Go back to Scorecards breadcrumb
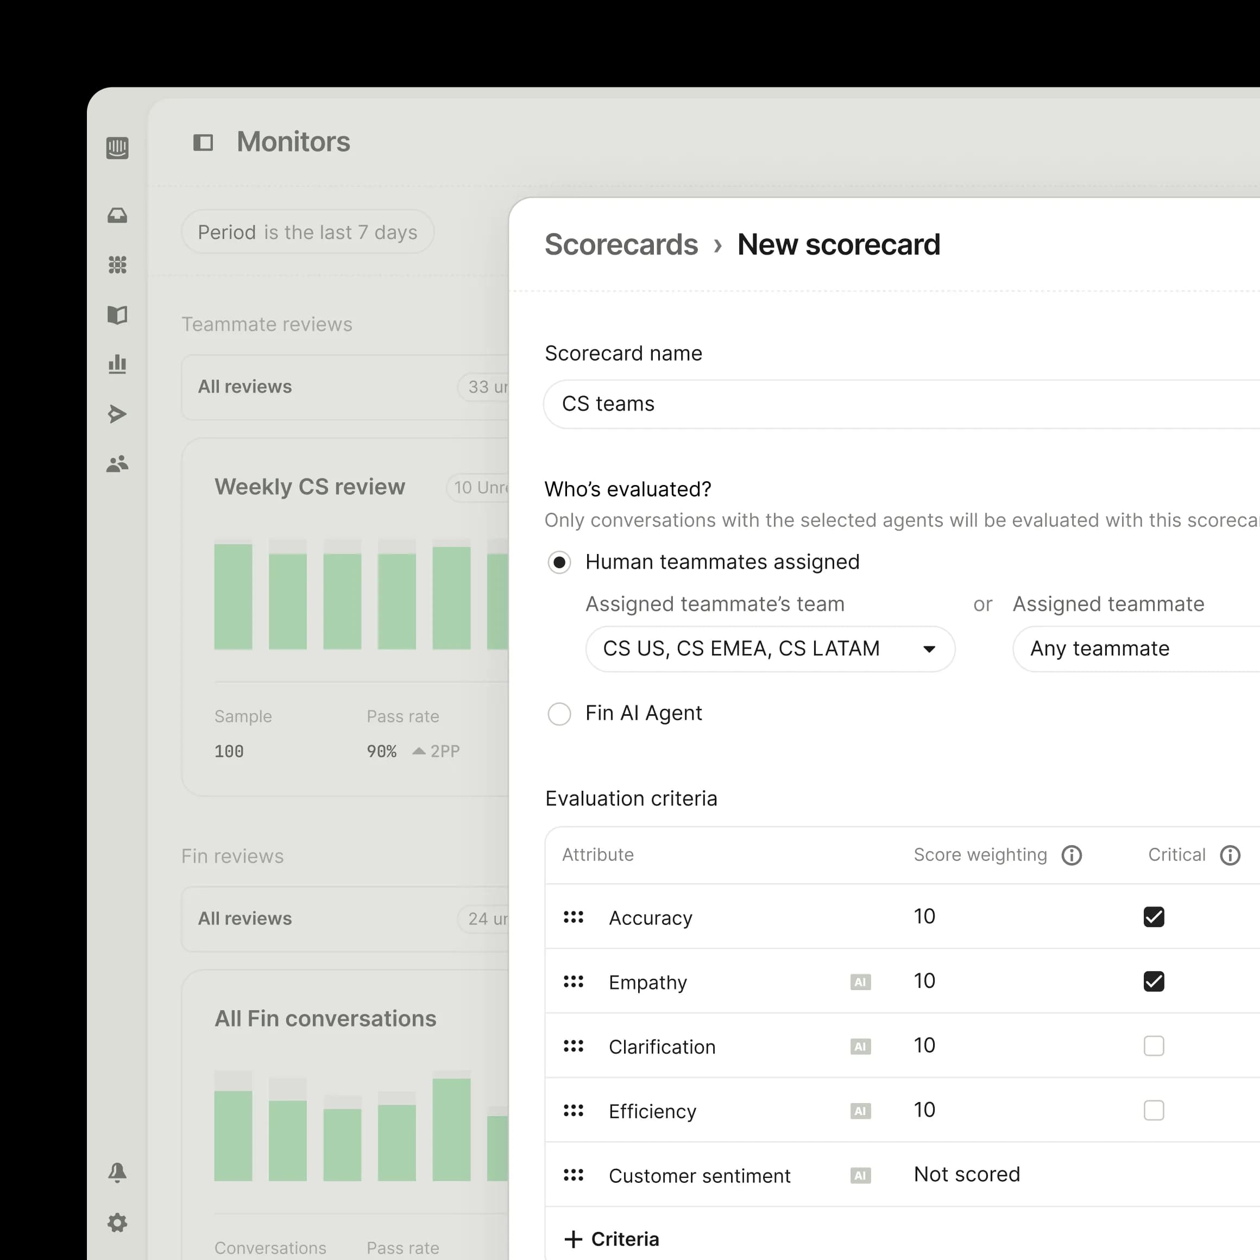The height and width of the screenshot is (1260, 1260). [x=621, y=244]
